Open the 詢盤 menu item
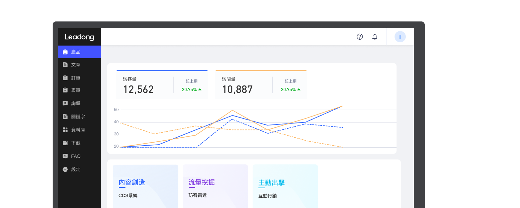520x208 pixels. (x=79, y=103)
